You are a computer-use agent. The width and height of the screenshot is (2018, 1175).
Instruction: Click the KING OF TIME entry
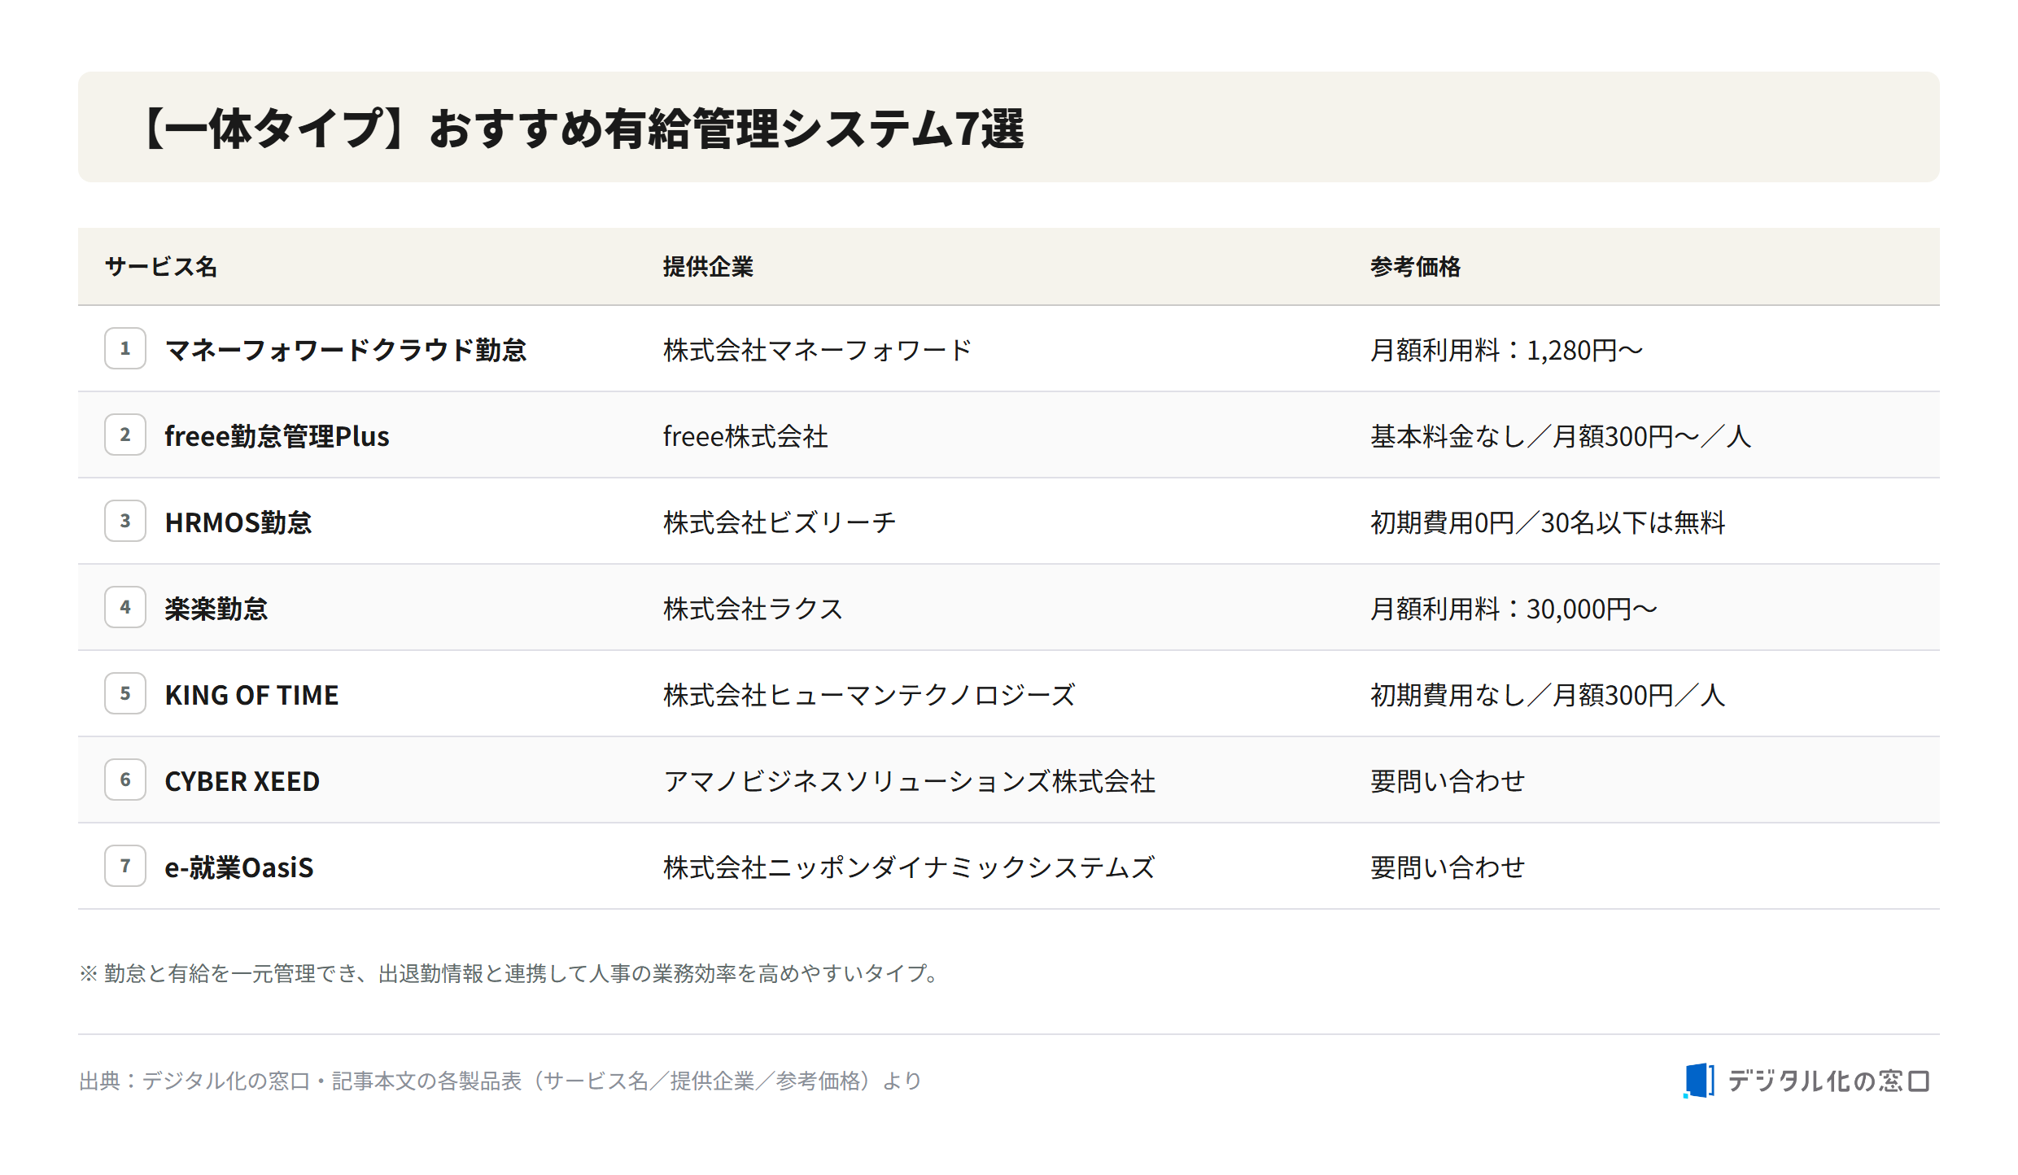pyautogui.click(x=251, y=695)
